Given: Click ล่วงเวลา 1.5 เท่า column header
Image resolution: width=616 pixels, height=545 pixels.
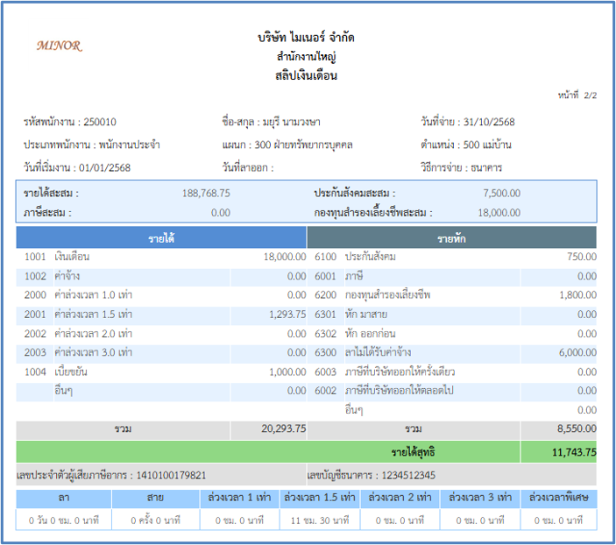Looking at the screenshot, I should 320,498.
